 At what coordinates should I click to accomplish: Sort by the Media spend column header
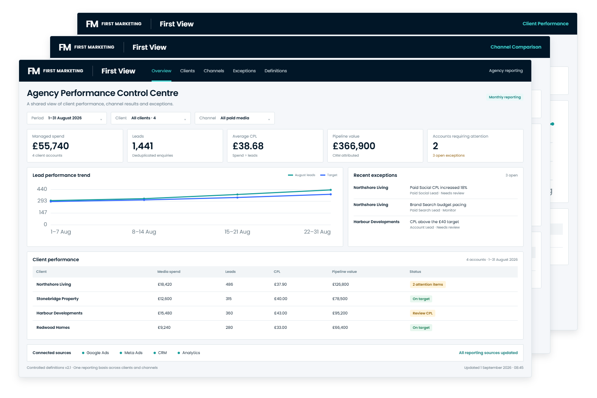pos(169,272)
